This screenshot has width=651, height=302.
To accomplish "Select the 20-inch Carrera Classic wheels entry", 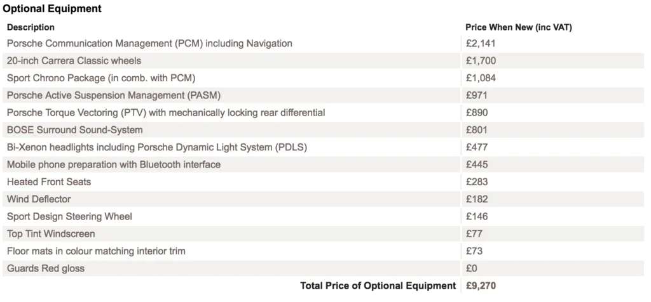I will coord(74,61).
